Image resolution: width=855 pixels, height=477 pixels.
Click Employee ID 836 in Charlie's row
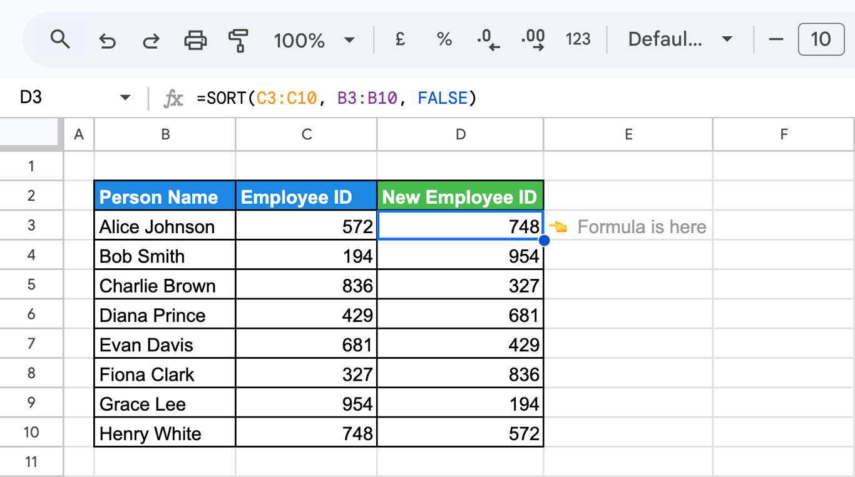(307, 285)
